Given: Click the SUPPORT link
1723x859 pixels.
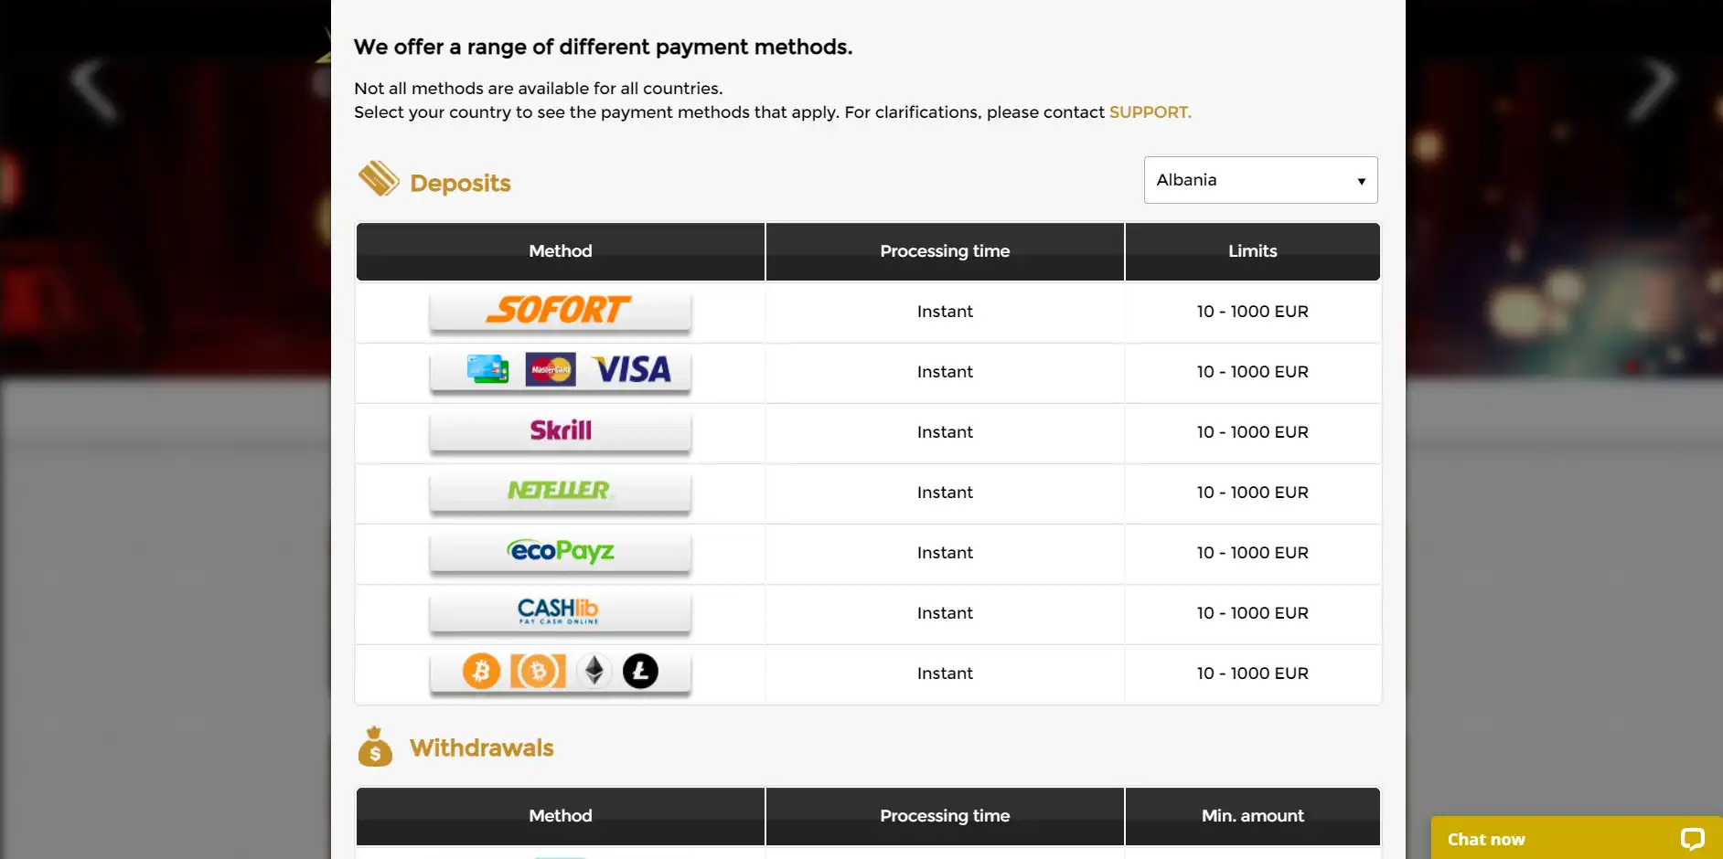Looking at the screenshot, I should [x=1150, y=112].
